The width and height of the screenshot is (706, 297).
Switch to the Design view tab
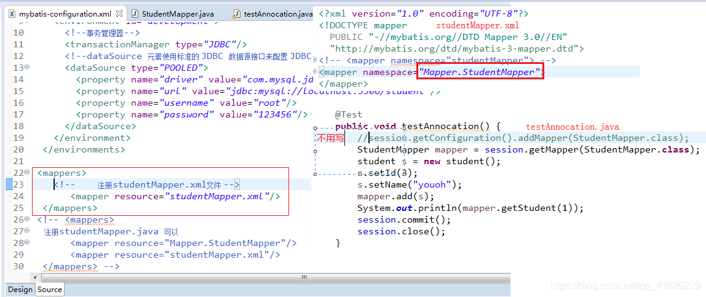click(x=20, y=290)
